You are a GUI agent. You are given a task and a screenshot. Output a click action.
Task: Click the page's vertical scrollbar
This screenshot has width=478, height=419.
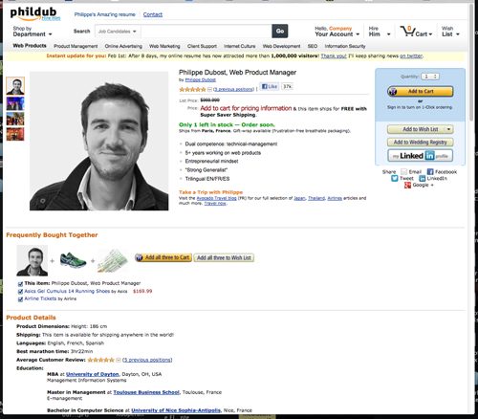point(471,64)
